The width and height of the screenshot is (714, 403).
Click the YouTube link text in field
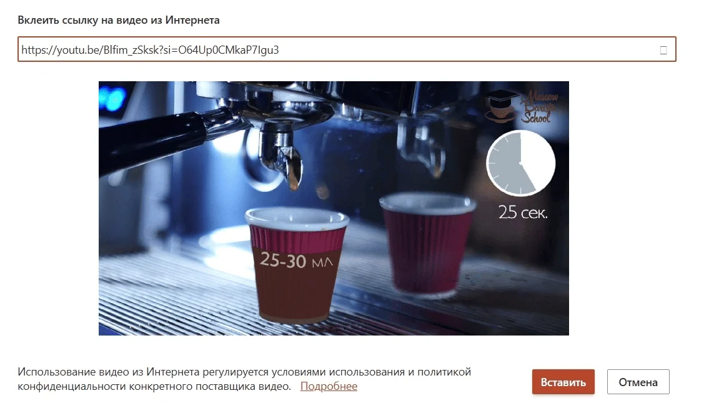pyautogui.click(x=150, y=49)
